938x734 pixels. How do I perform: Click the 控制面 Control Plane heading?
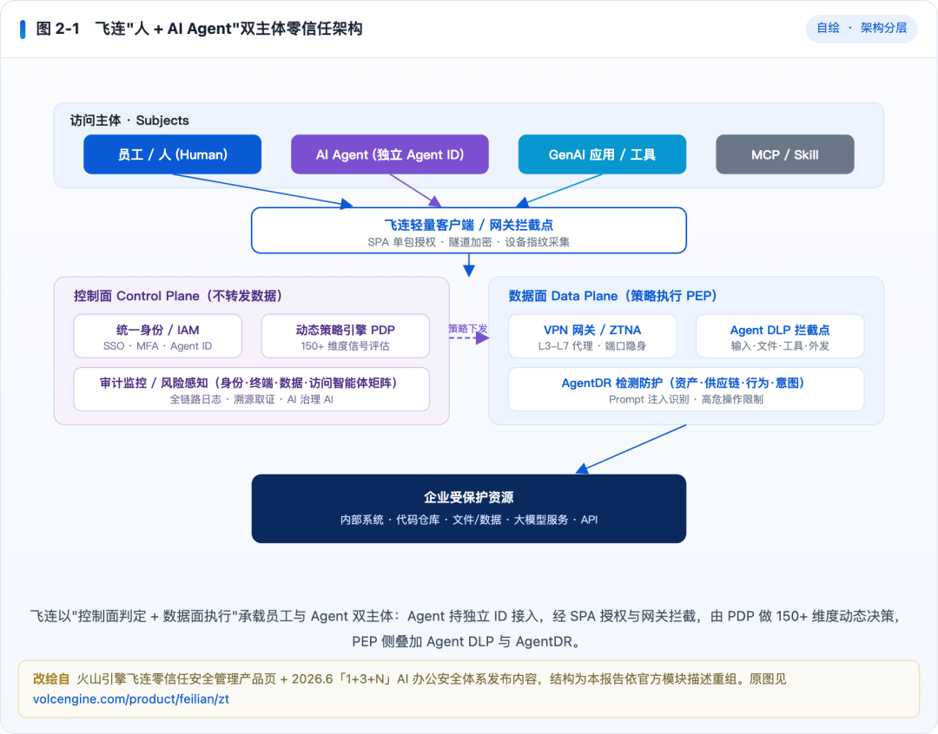point(178,296)
